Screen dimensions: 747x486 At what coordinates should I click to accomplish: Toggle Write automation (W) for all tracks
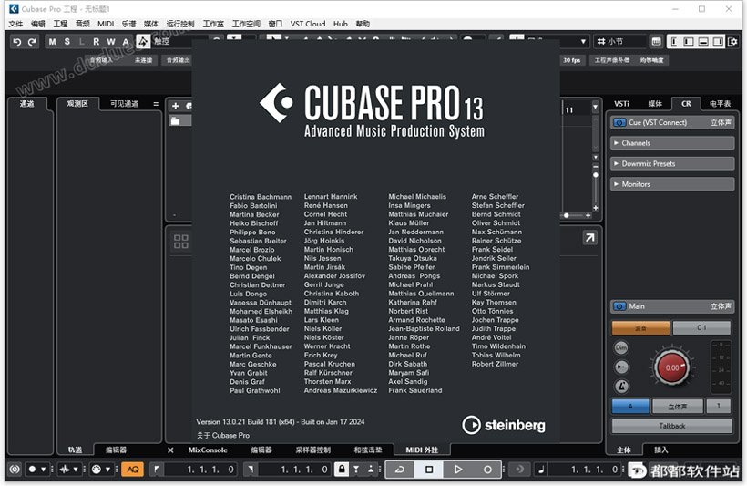(111, 42)
